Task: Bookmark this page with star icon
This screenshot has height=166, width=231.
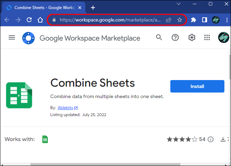Action: tap(179, 20)
